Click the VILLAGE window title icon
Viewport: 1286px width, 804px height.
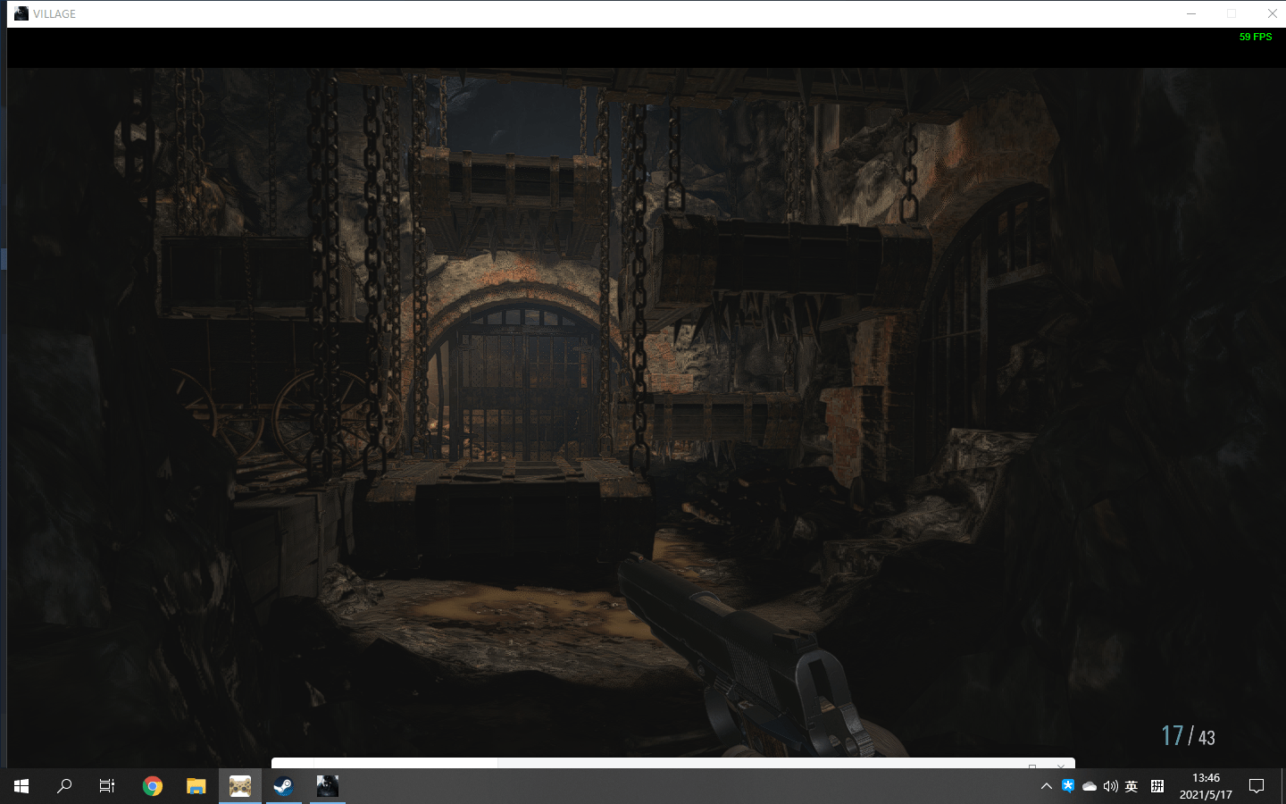(21, 13)
